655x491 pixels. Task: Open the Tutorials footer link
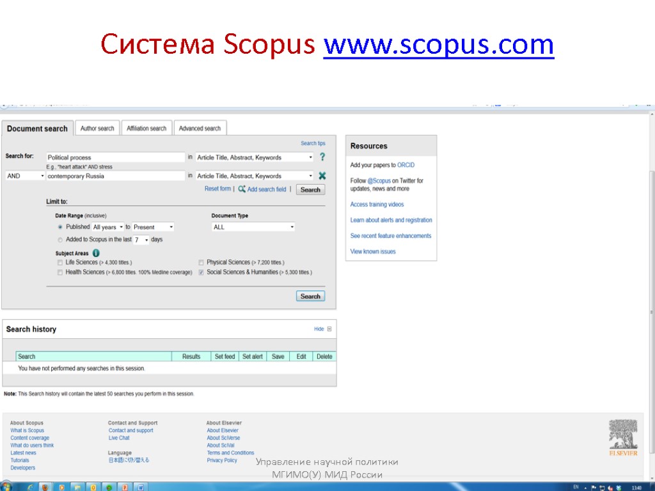(x=20, y=460)
